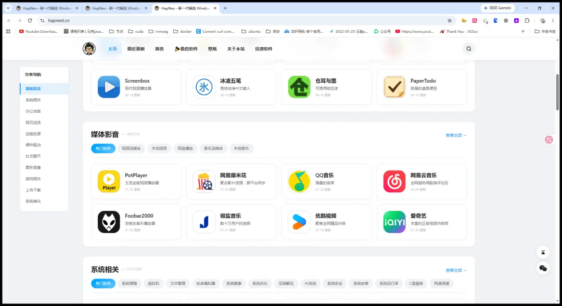Select the 视频流媒体 filter tab
Viewport: 562px width, 306px height.
tap(131, 149)
